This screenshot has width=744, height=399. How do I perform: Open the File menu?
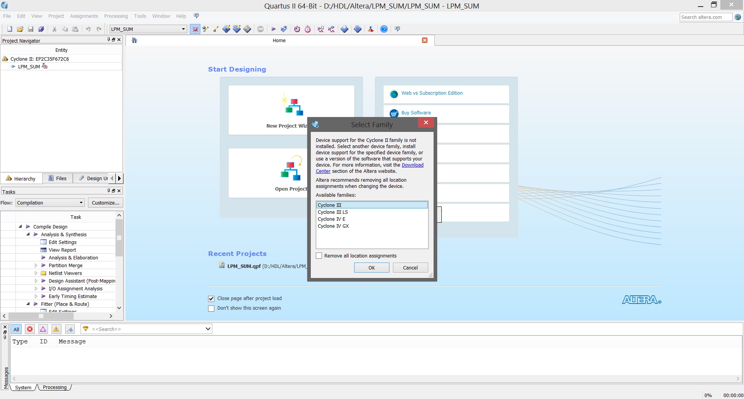pos(7,16)
